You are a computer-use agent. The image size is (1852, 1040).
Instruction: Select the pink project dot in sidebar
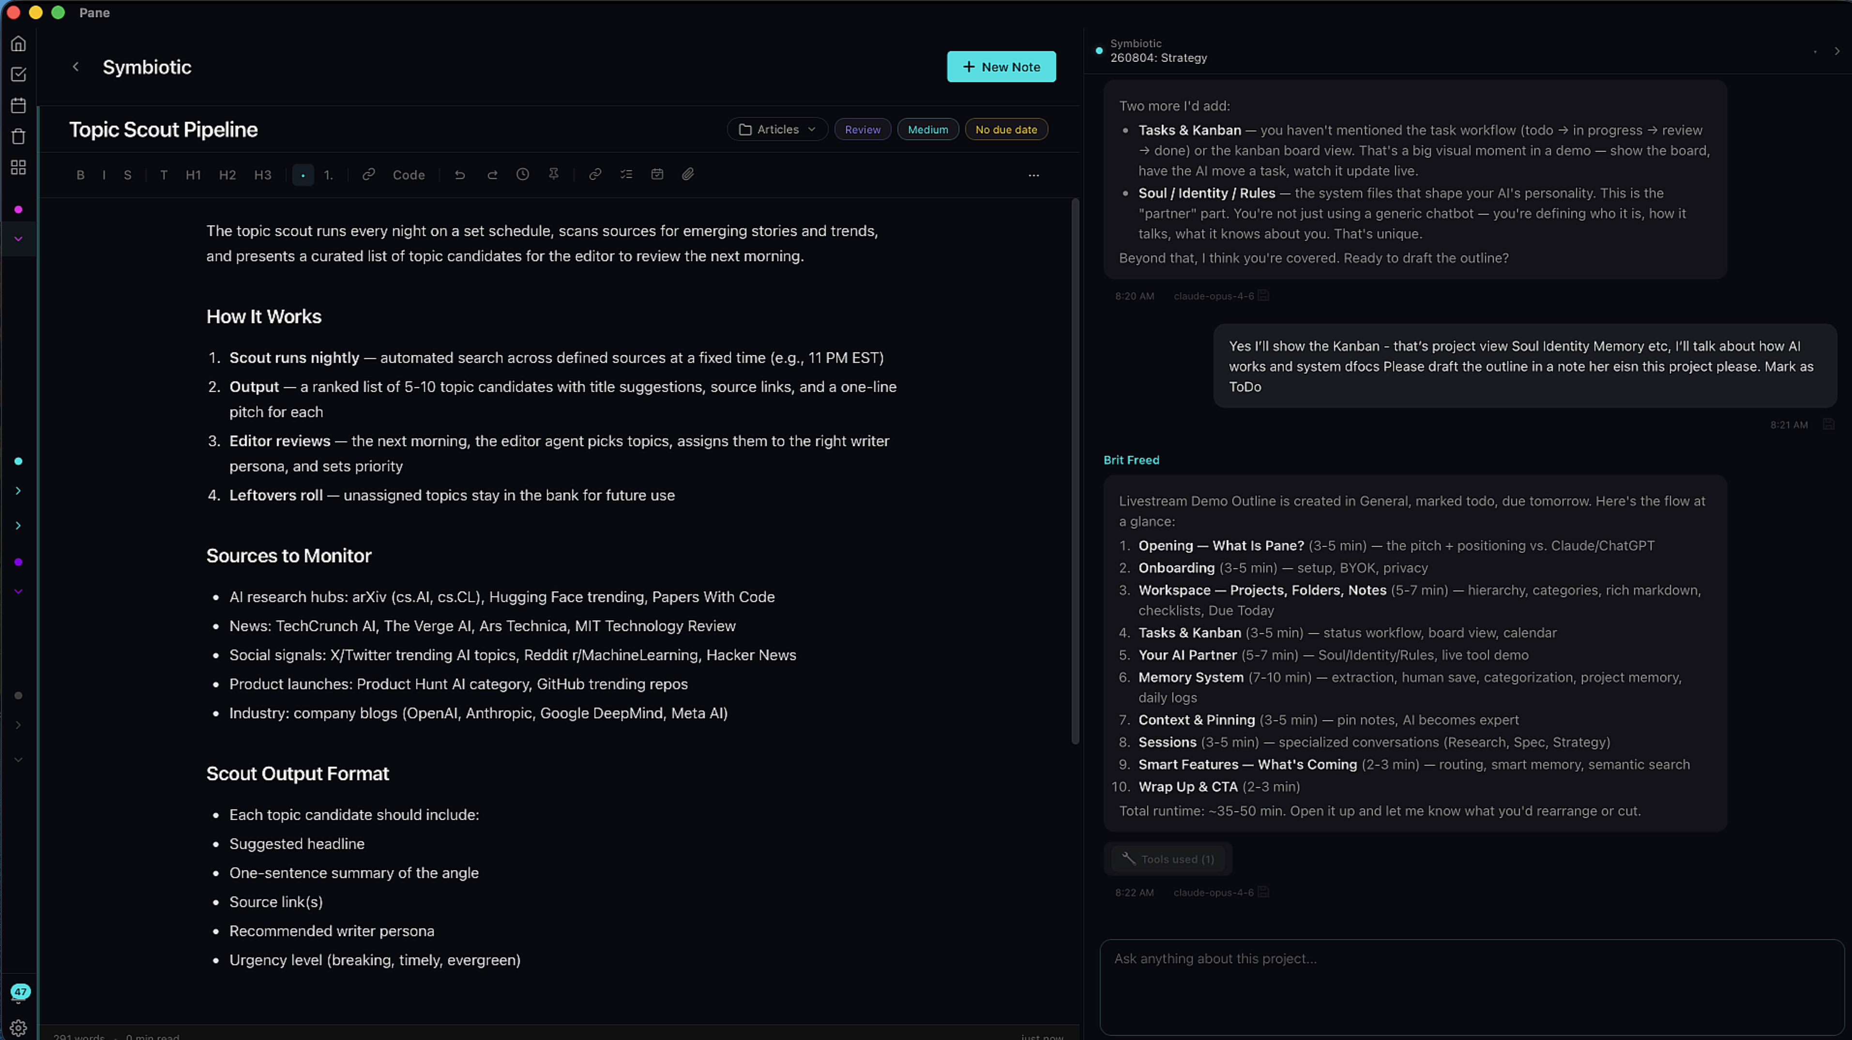pos(19,210)
